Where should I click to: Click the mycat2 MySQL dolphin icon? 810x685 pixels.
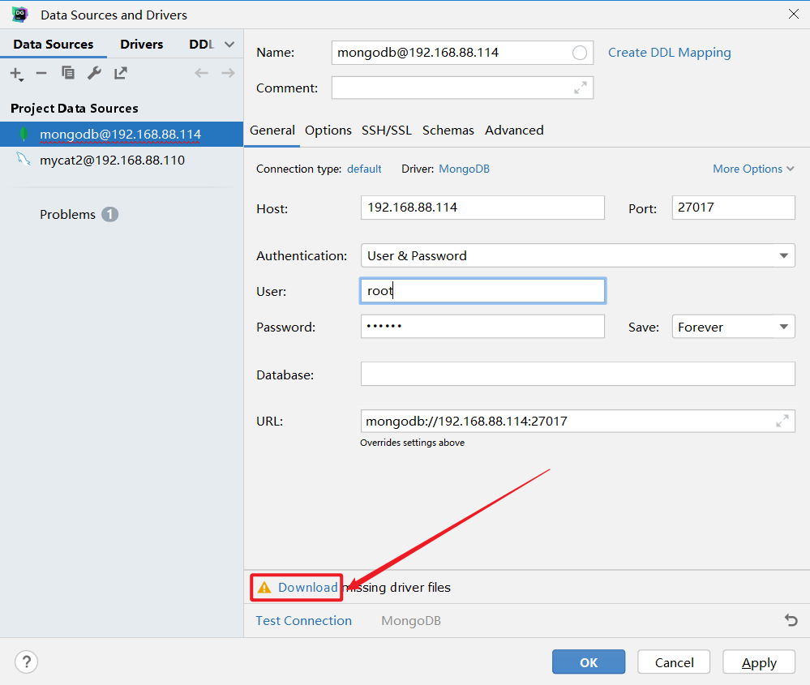pyautogui.click(x=24, y=159)
